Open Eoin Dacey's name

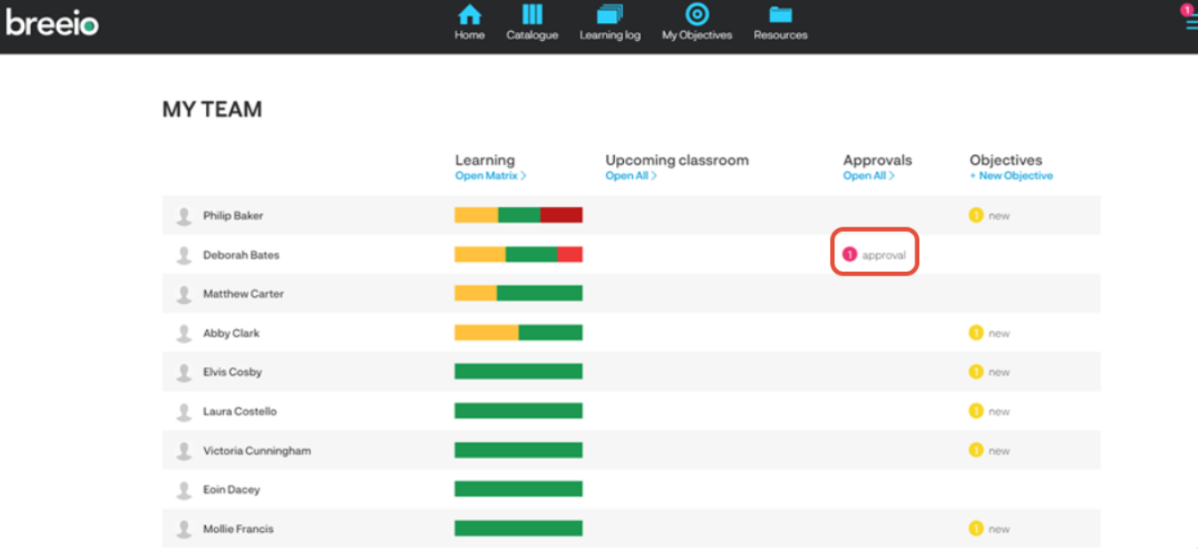click(x=231, y=490)
